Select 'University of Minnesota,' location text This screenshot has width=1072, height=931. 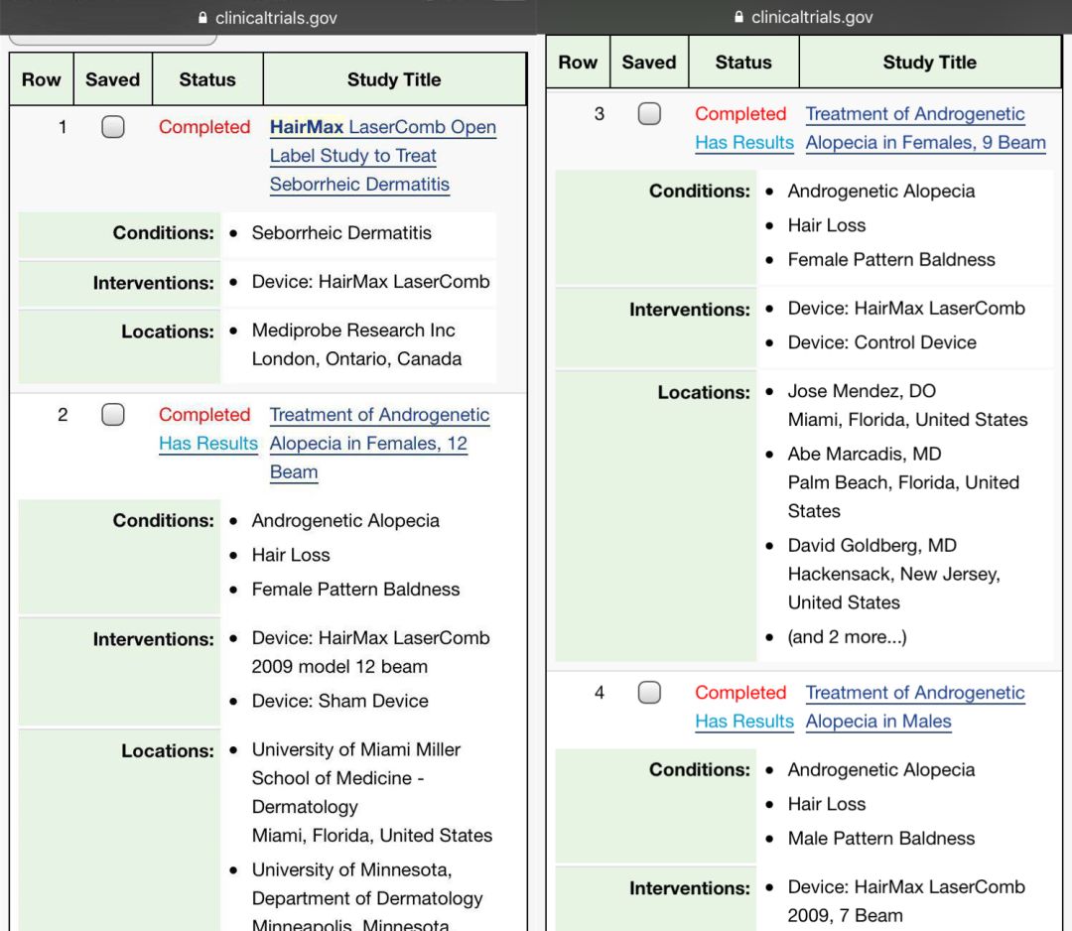[x=351, y=870]
